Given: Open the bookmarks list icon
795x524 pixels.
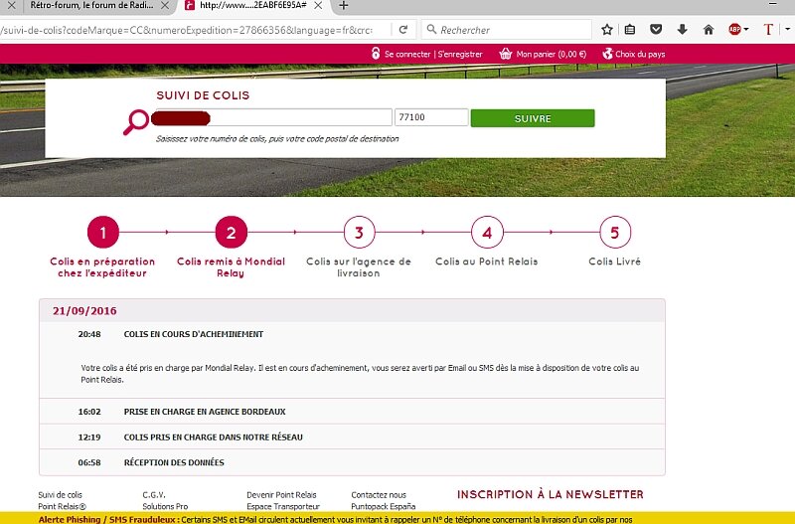Looking at the screenshot, I should (x=630, y=30).
